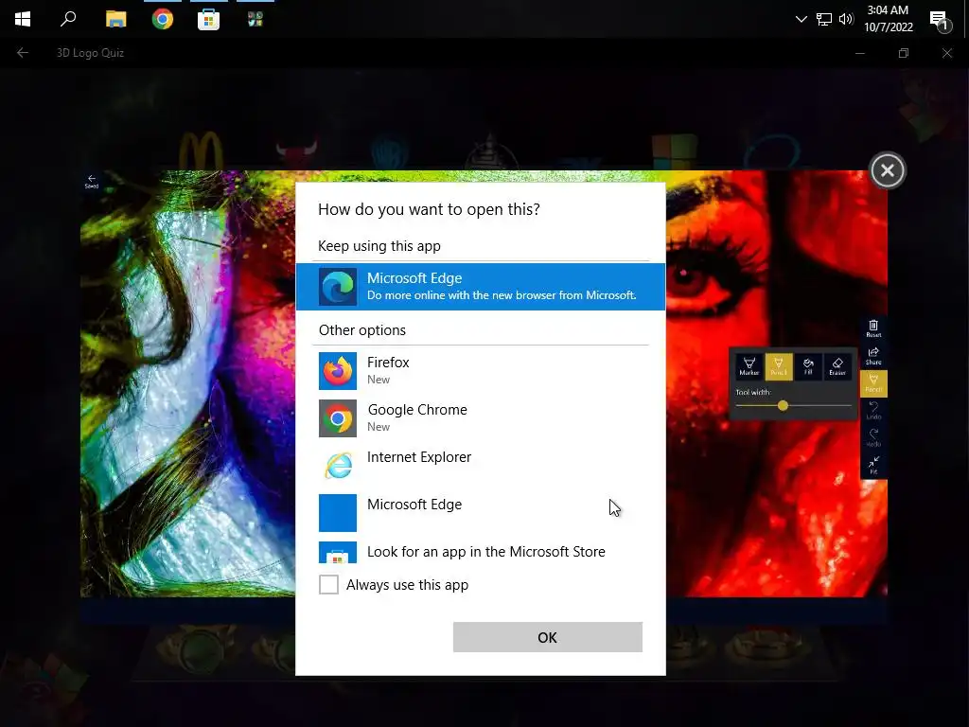Image resolution: width=969 pixels, height=727 pixels.
Task: Select Microsoft Edge with the blank blue icon
Action: [480, 512]
